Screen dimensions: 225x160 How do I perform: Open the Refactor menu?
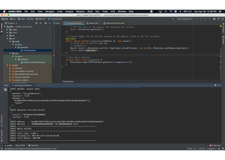(80, 11)
